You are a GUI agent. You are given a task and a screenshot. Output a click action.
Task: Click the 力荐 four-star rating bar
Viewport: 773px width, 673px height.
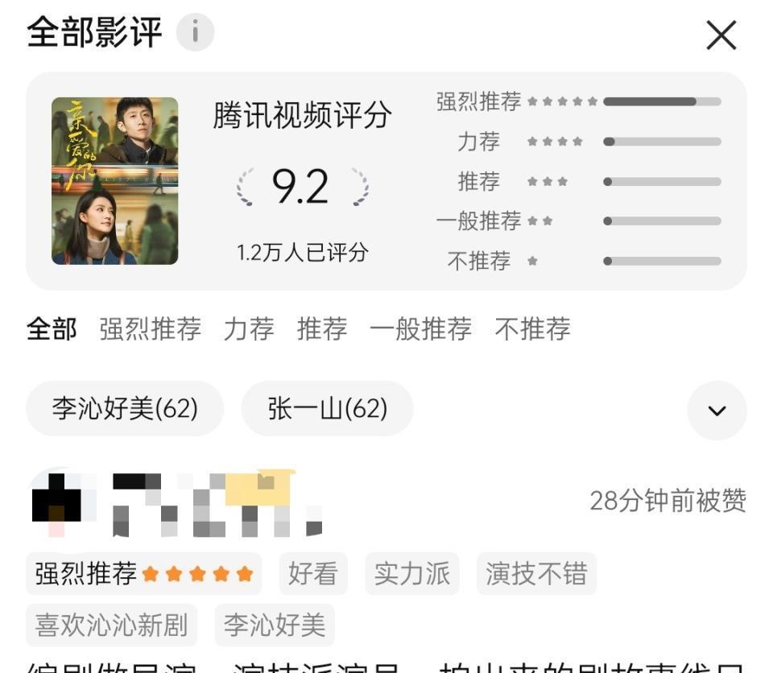pos(662,142)
